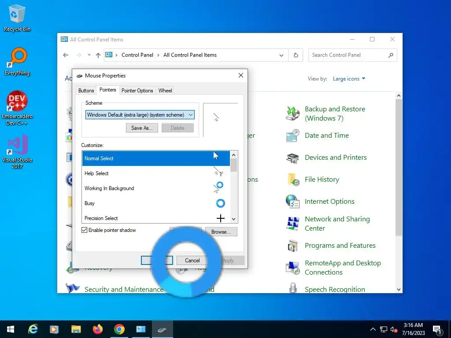This screenshot has height=338, width=451.
Task: Open the Speech Recognition microphone icon
Action: [x=293, y=288]
